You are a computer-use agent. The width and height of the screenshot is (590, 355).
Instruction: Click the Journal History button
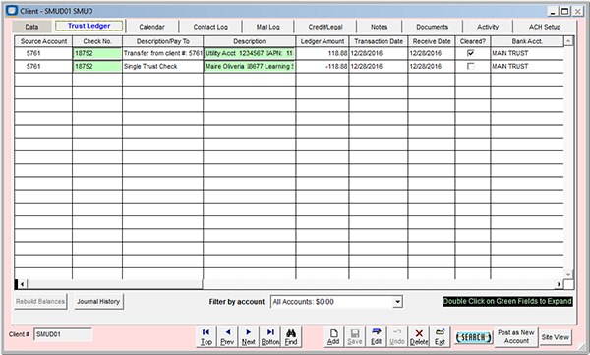click(x=98, y=302)
